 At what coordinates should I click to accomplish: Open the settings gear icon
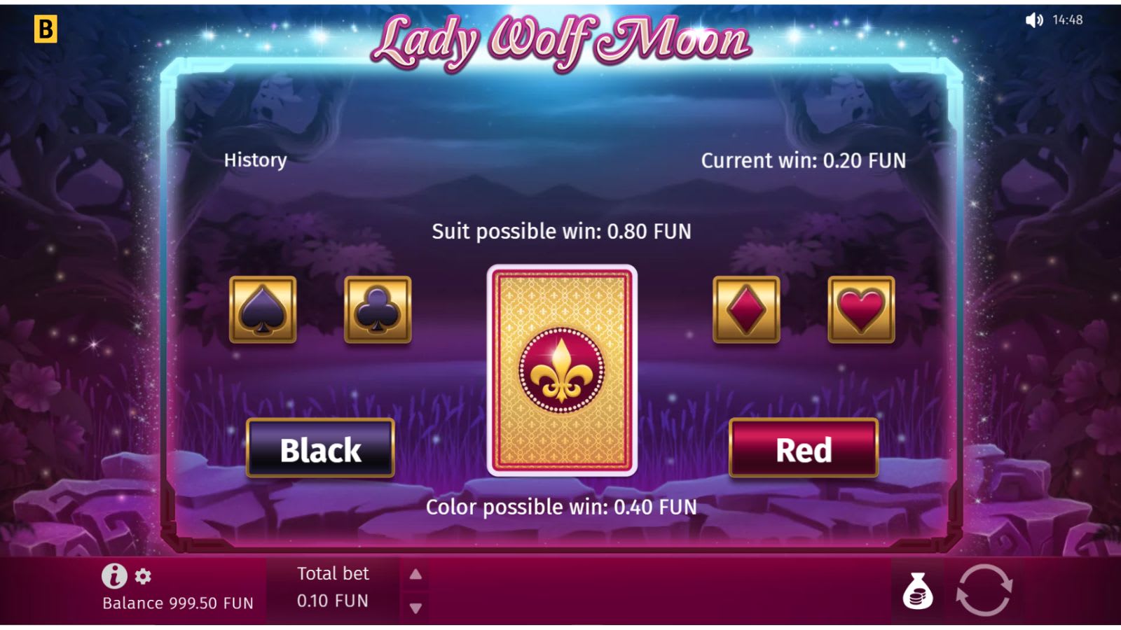tap(143, 577)
